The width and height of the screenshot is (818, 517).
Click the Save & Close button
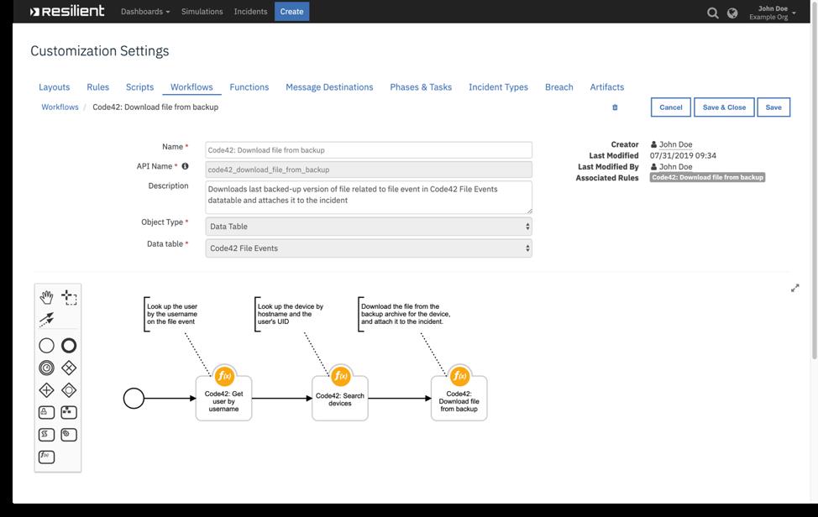724,107
